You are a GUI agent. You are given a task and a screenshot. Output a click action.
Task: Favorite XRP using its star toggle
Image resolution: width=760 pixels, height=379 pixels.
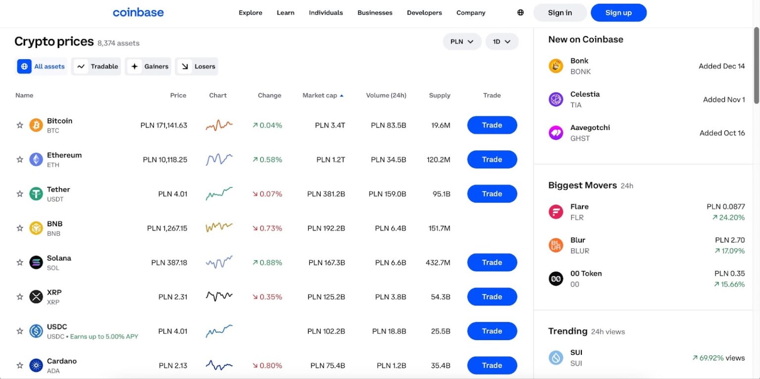[x=20, y=296]
